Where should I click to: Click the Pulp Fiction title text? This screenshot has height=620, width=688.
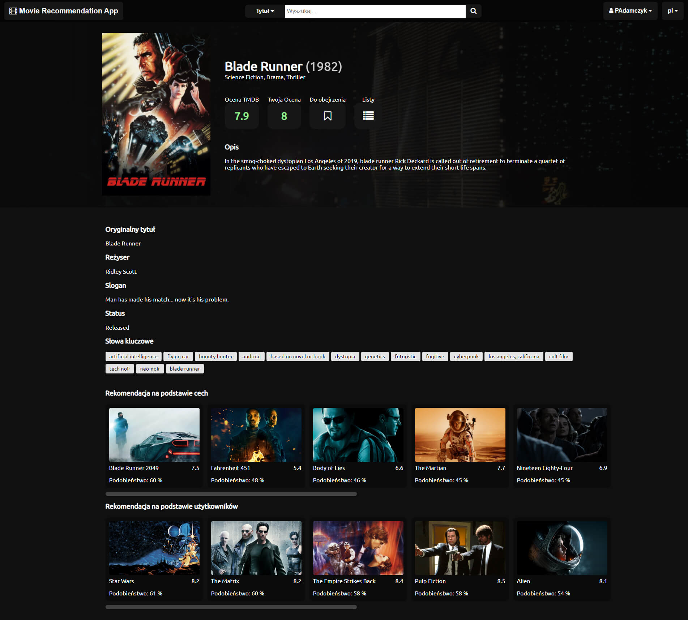click(430, 581)
